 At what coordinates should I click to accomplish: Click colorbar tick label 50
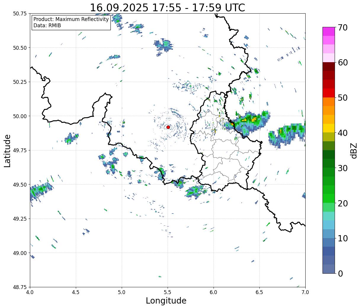tap(343, 98)
